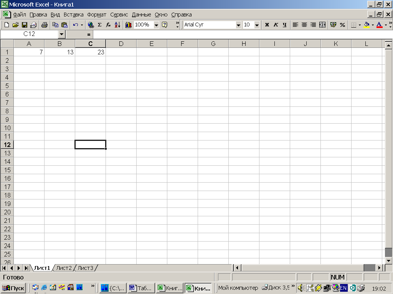Copy selection using the Copy icon
The image size is (393, 294).
[x=55, y=25]
